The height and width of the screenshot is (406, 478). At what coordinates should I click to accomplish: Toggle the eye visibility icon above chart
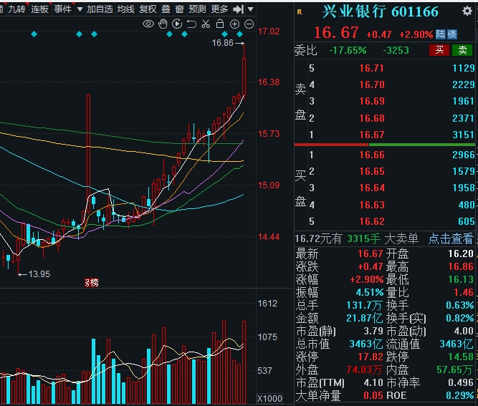pos(148,24)
